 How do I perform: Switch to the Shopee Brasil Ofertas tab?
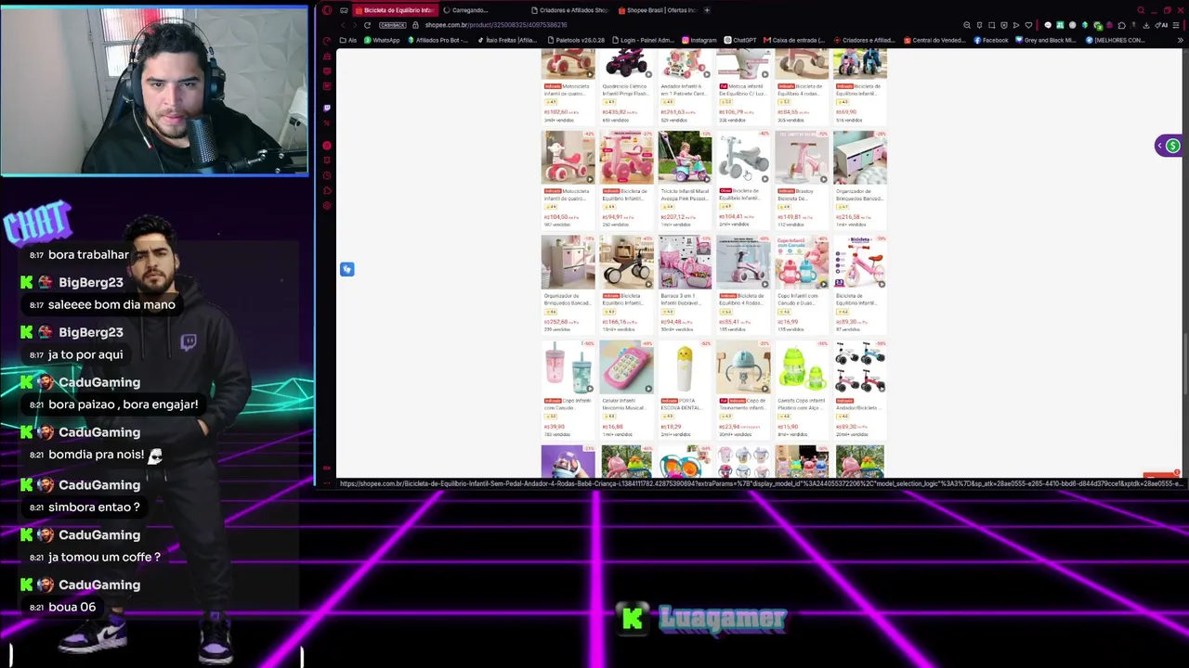click(657, 10)
